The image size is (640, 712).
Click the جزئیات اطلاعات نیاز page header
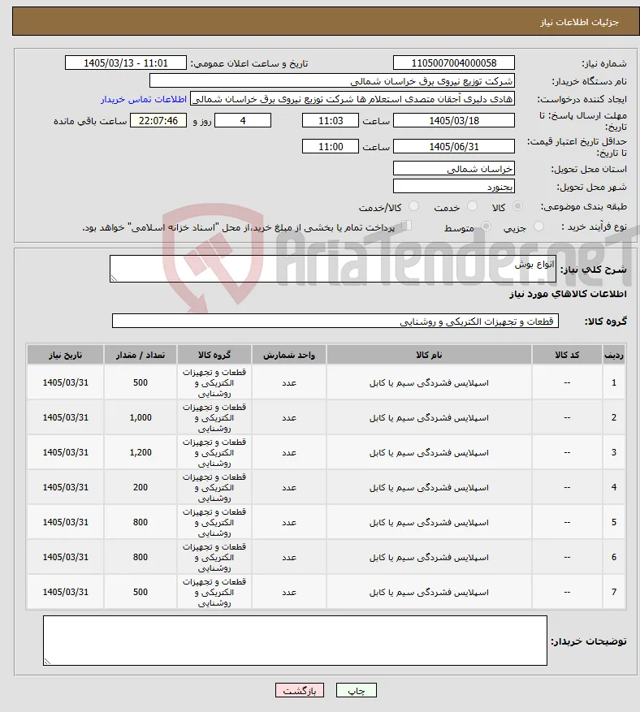click(579, 22)
